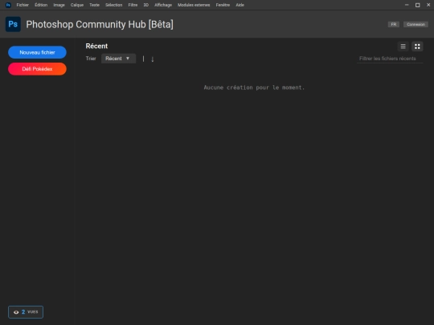
Task: Open the Calque menu
Action: pyautogui.click(x=77, y=5)
